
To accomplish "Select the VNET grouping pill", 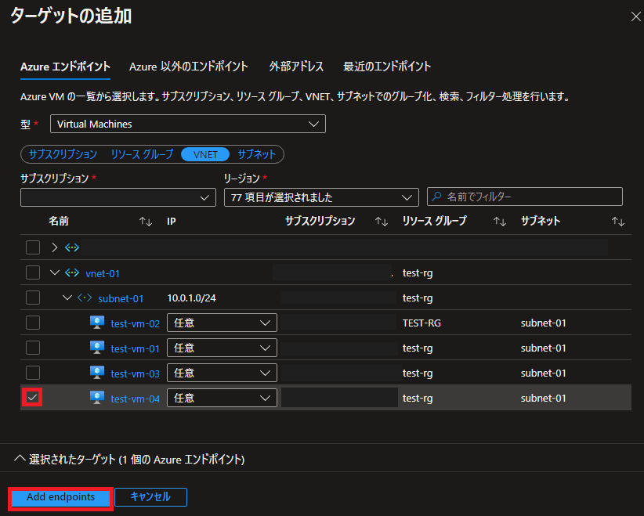I will point(205,154).
